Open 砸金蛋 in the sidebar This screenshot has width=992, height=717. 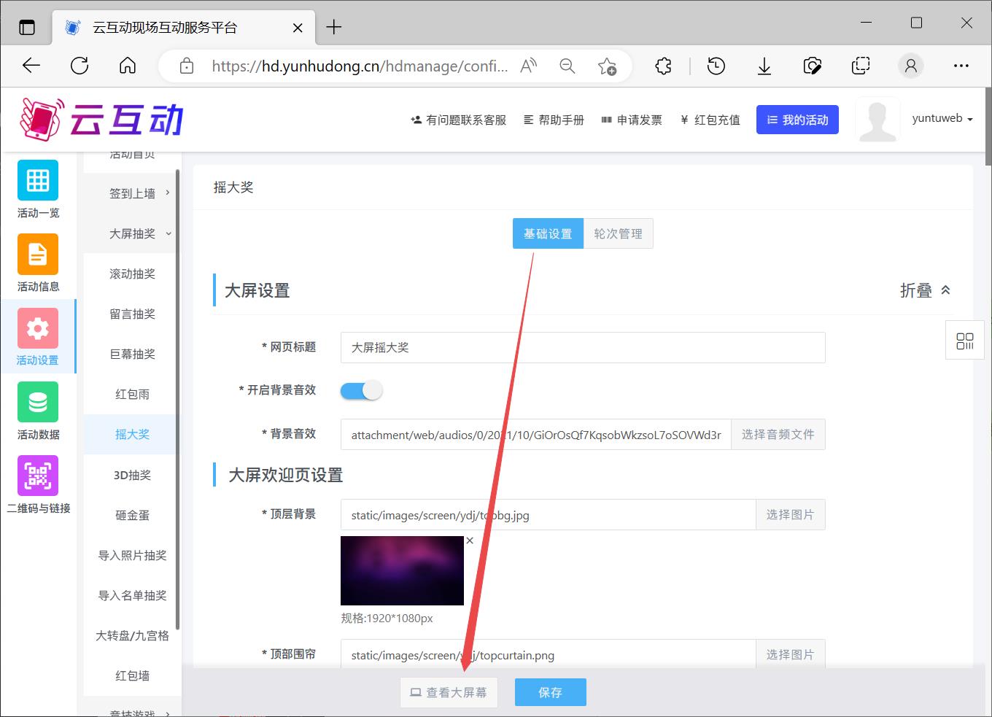tap(132, 515)
